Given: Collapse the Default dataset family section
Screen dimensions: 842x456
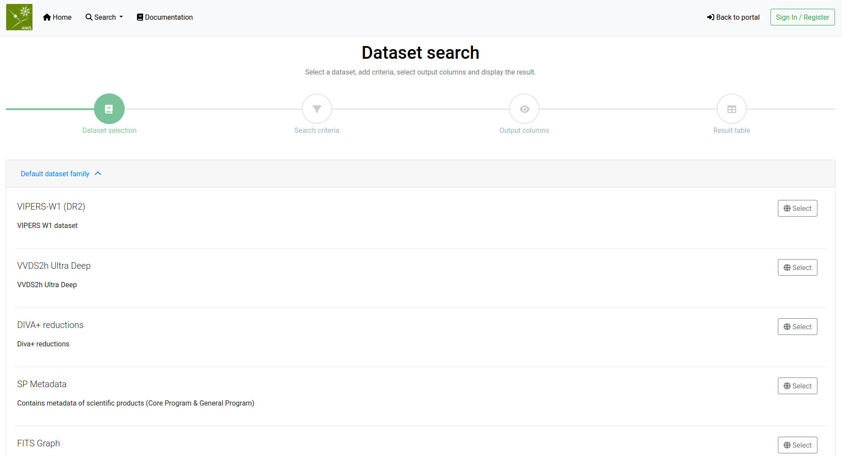Looking at the screenshot, I should point(61,174).
